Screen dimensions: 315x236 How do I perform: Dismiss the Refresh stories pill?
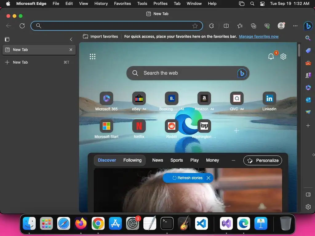click(x=209, y=178)
